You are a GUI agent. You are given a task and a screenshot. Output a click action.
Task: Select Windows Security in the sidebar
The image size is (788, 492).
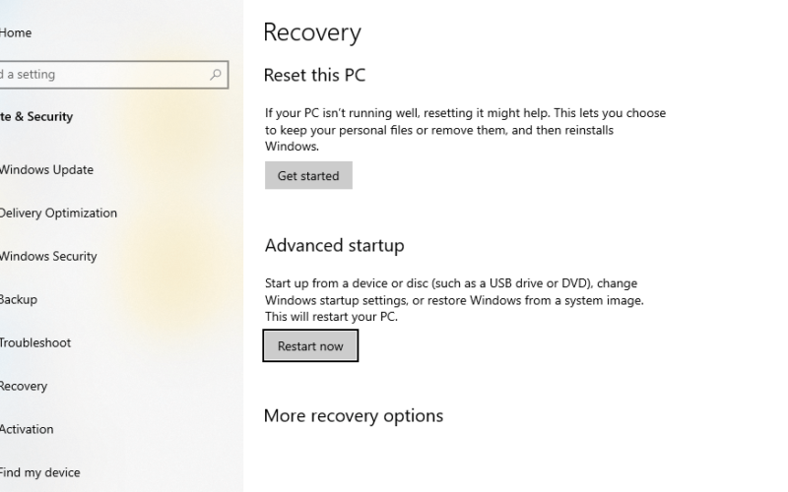click(48, 256)
